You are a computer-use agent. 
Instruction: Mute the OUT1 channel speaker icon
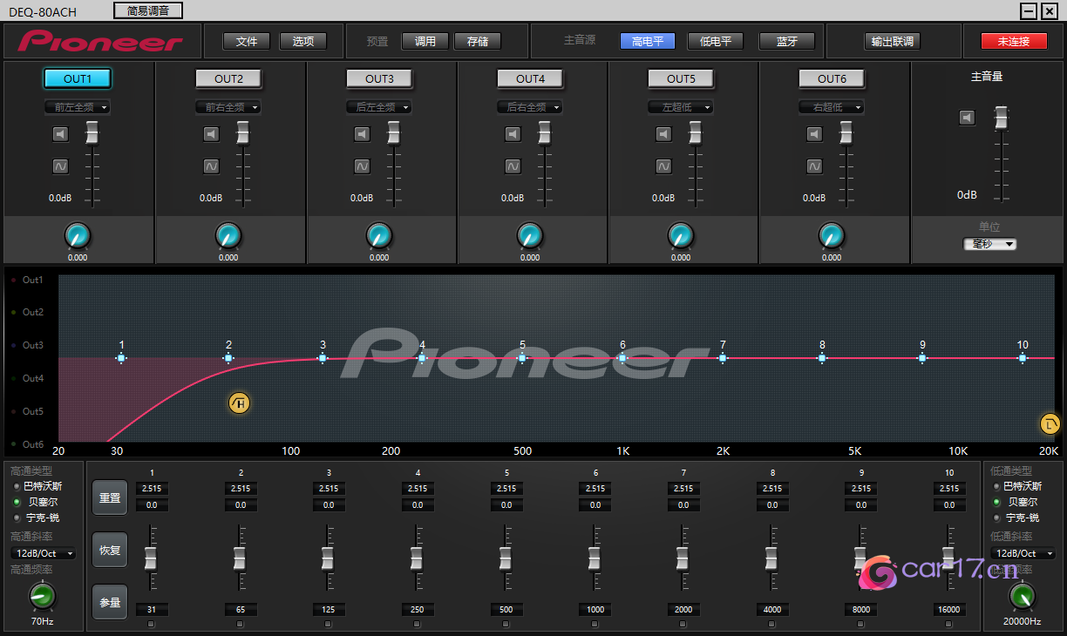click(x=60, y=134)
